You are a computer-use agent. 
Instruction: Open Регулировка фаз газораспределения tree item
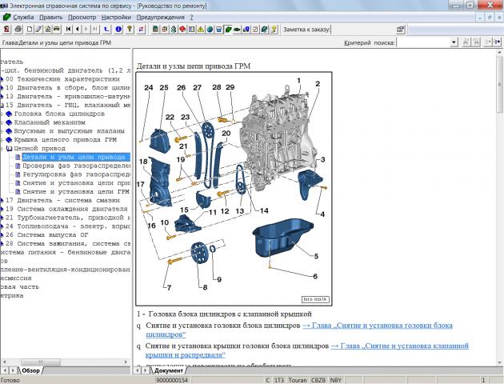click(76, 174)
